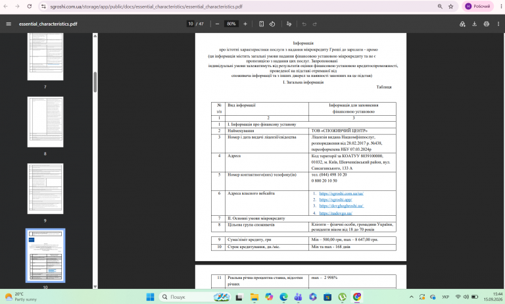The image size is (505, 304).
Task: Go forward in browser history
Action: (17, 7)
